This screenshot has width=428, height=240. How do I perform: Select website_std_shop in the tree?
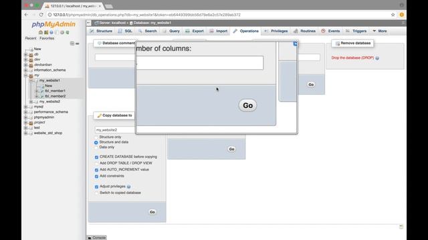[x=48, y=133]
